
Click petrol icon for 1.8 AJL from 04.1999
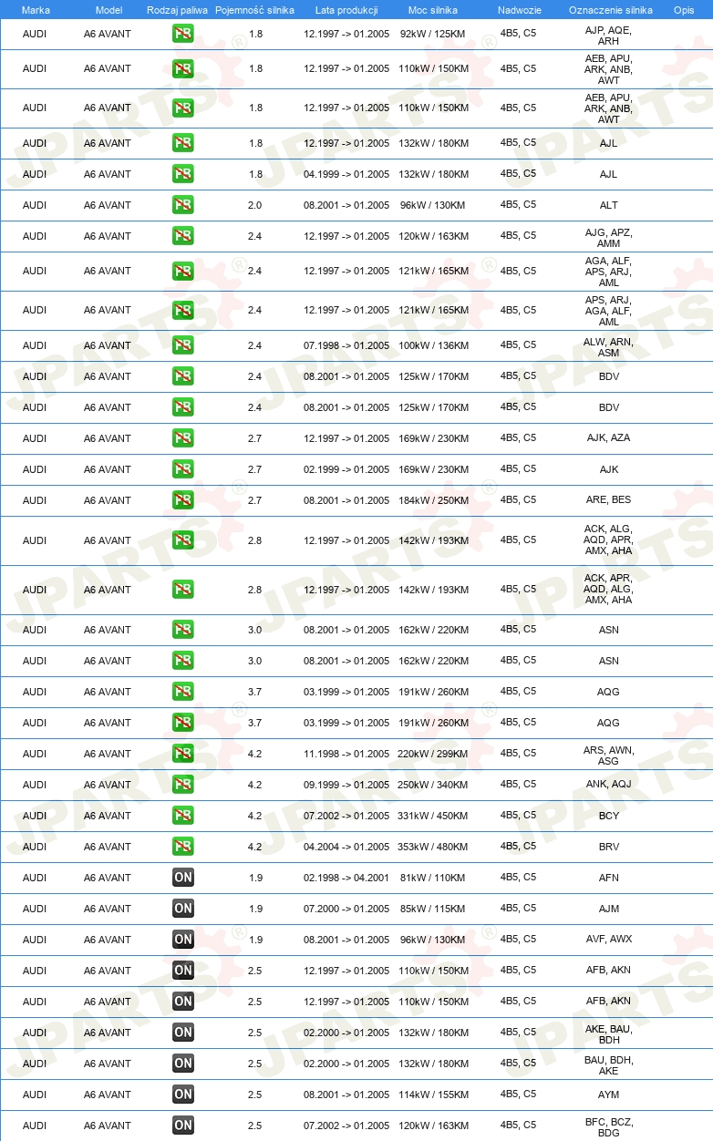pos(182,174)
